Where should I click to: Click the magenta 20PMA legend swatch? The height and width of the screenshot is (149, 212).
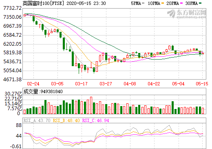(181, 3)
